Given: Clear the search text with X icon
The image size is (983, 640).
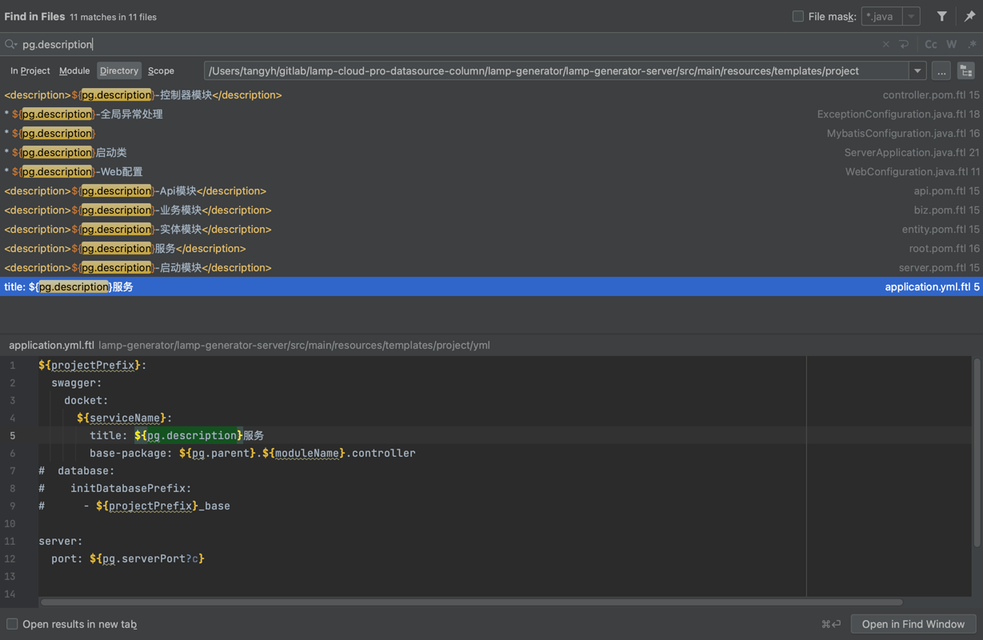Looking at the screenshot, I should [x=885, y=45].
